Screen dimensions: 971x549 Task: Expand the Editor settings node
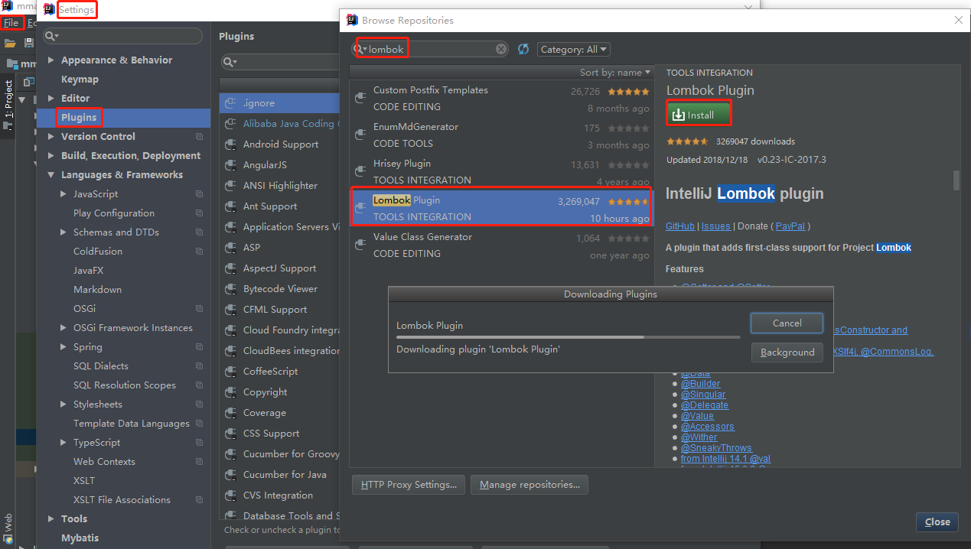point(51,99)
